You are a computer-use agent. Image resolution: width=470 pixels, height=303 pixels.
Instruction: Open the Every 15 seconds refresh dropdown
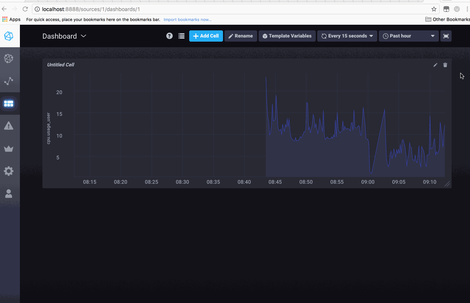point(347,36)
